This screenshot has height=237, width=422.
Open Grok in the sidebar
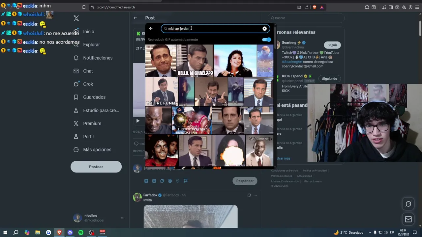click(x=83, y=84)
